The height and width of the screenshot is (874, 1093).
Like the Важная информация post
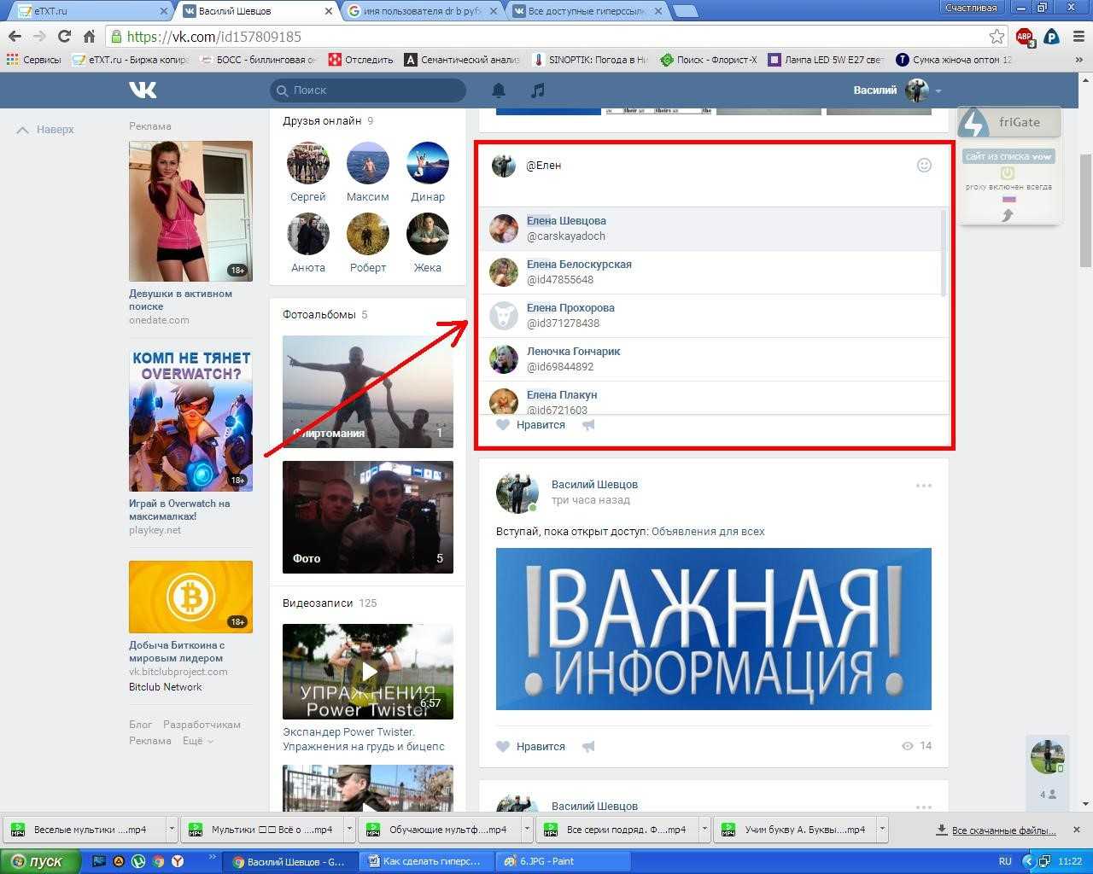530,746
